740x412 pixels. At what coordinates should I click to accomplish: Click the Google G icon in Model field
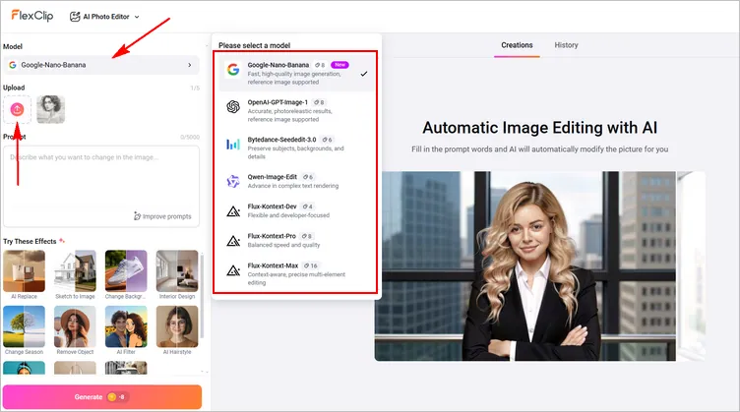coord(13,65)
